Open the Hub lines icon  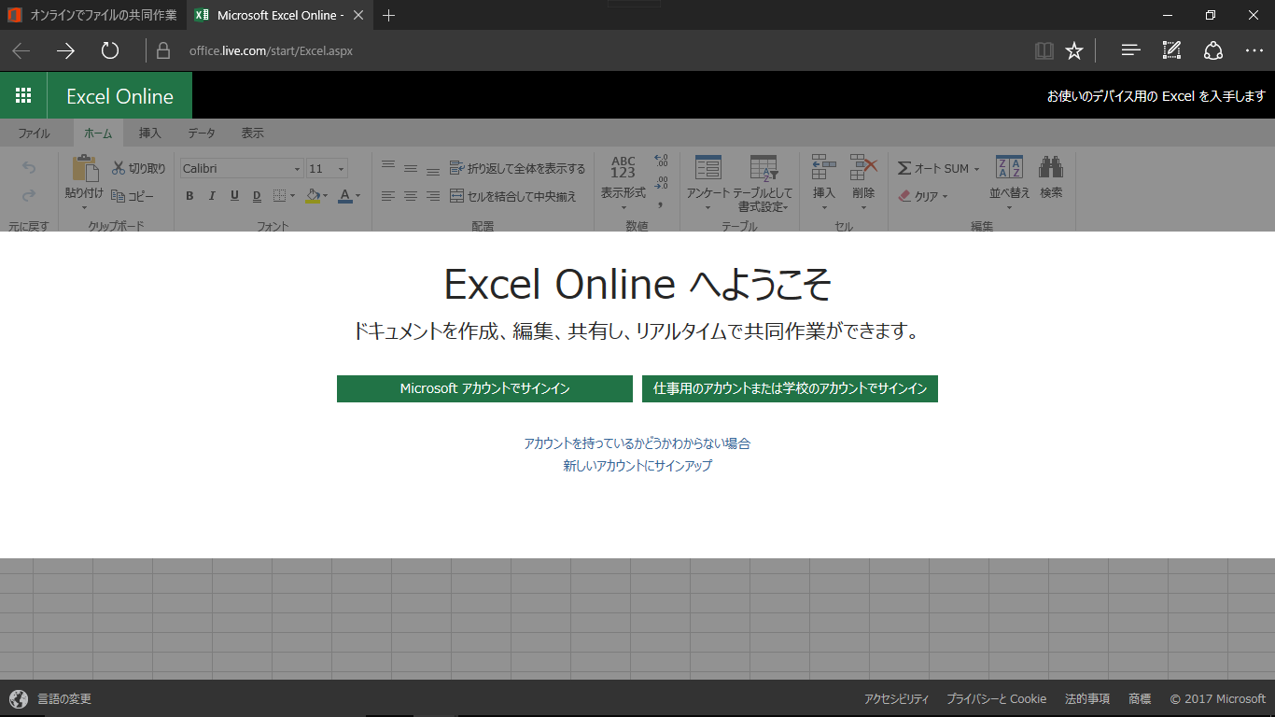coord(1131,50)
